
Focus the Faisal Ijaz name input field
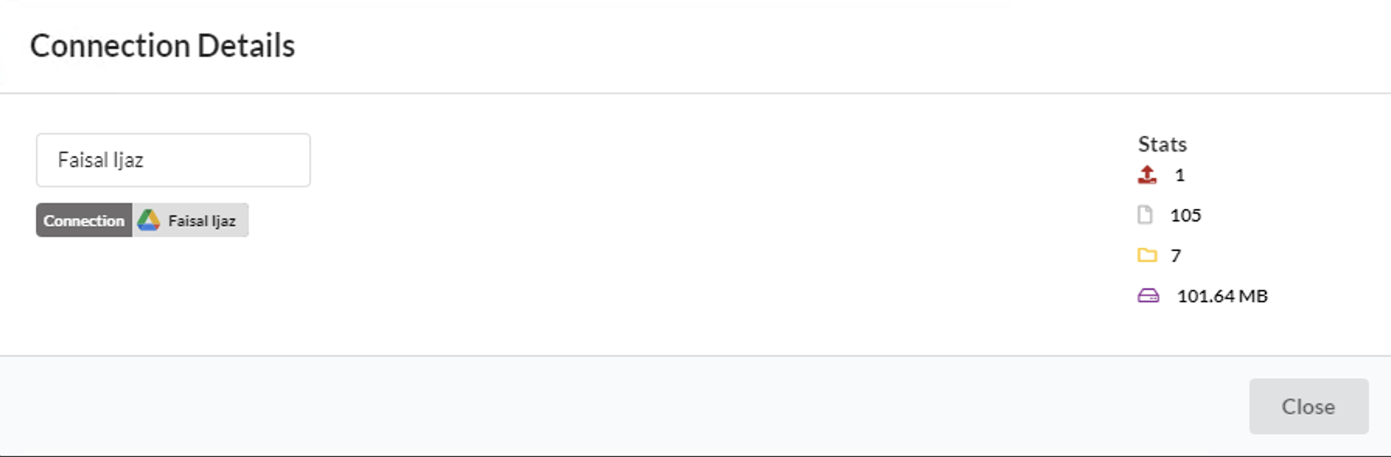pyautogui.click(x=173, y=160)
